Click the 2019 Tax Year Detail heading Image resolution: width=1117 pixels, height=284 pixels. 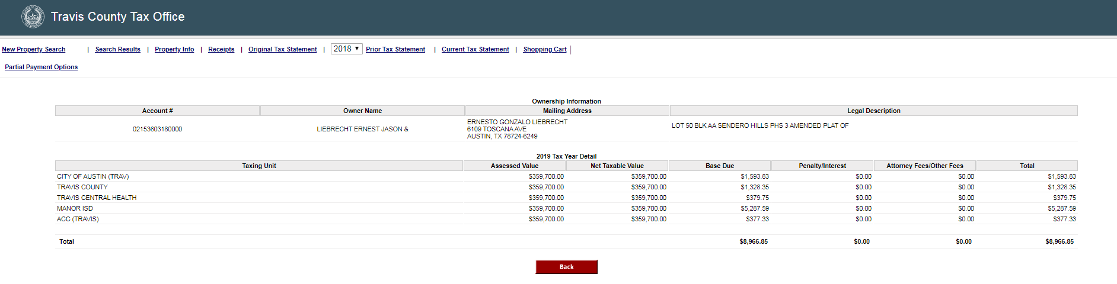(566, 156)
